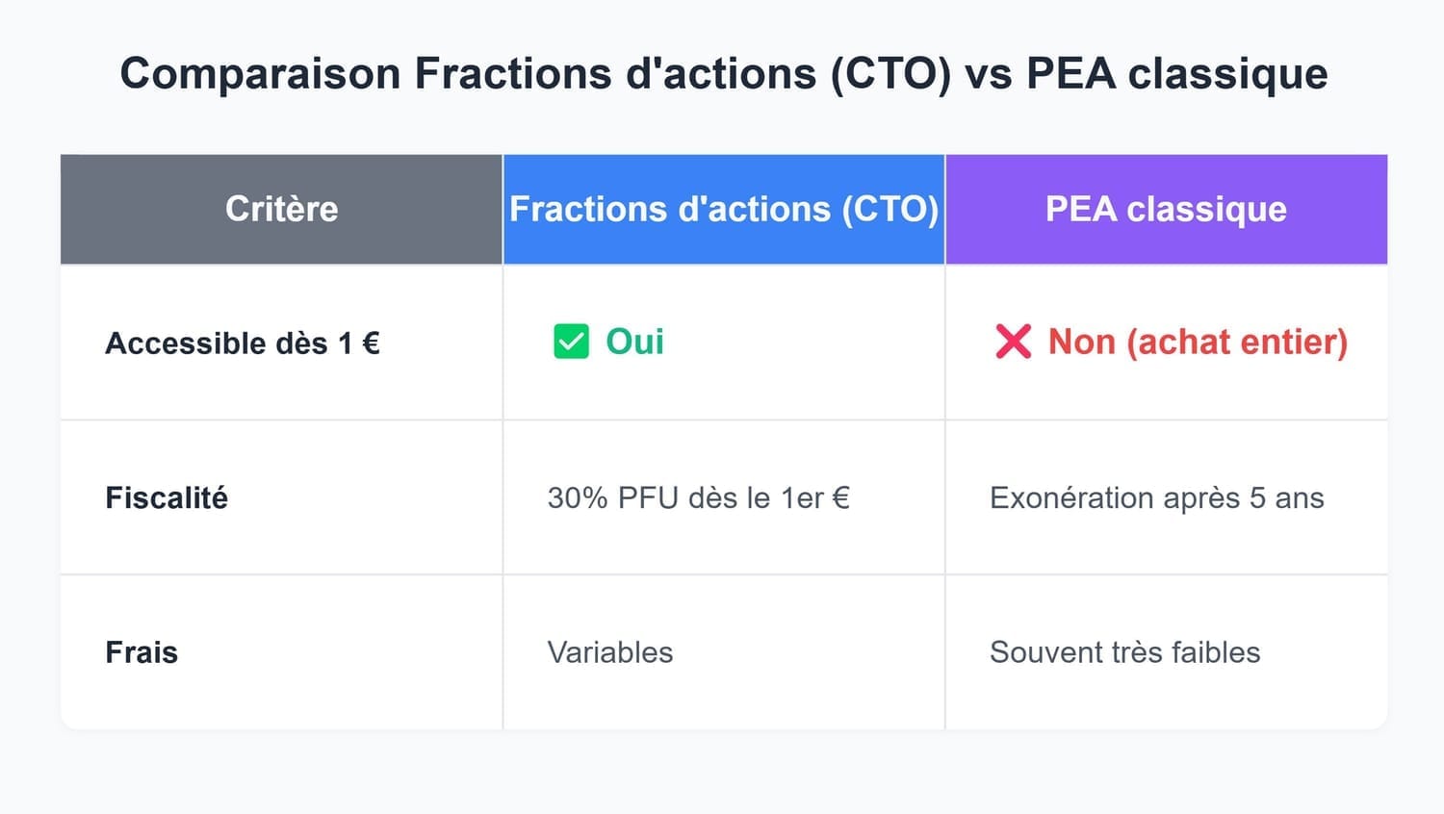Viewport: 1444px width, 814px height.
Task: Select the blue "Fractions d'actions (CTO)" header
Action: point(724,209)
